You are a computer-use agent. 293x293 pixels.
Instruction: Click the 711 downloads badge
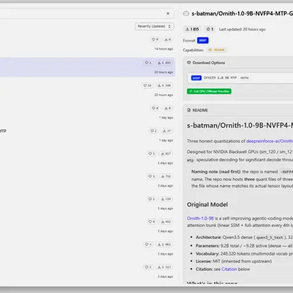click(x=166, y=176)
